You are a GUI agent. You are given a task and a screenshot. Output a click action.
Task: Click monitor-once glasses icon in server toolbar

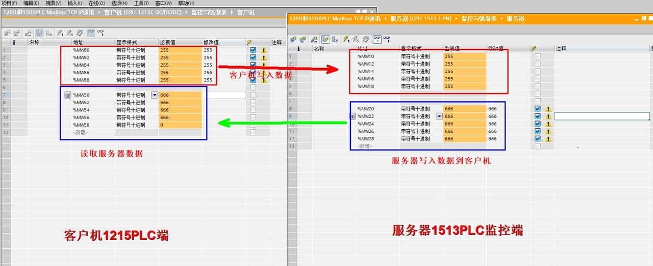tap(387, 39)
